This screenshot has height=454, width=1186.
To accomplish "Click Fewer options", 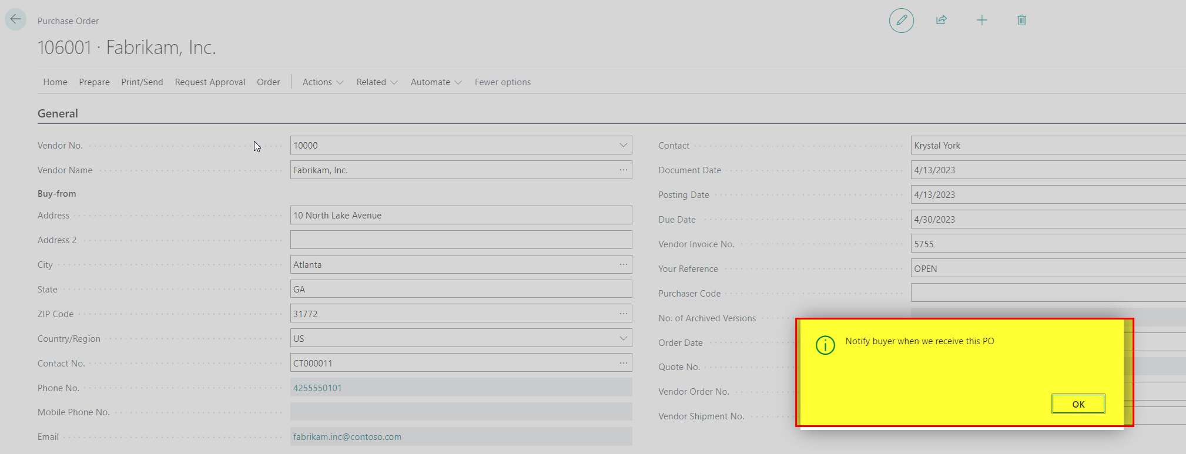I will [502, 82].
